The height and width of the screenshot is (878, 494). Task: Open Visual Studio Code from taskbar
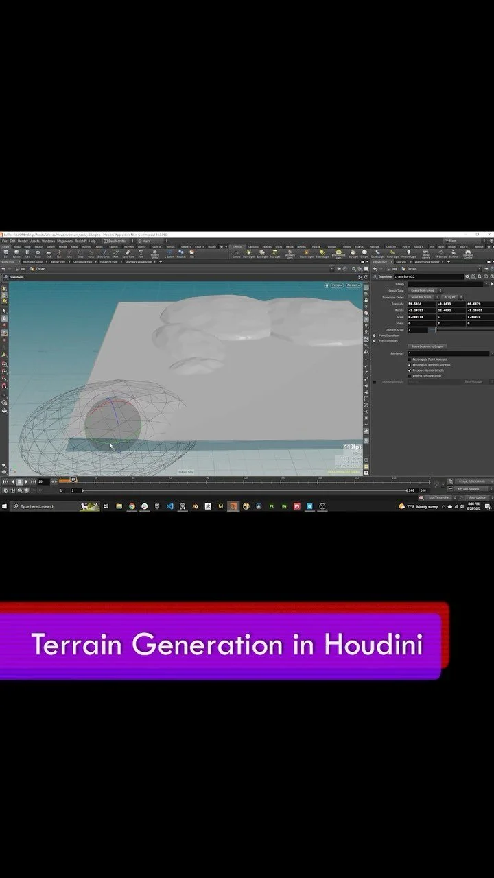[169, 506]
